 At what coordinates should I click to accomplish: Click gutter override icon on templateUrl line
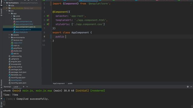pos(48,20)
